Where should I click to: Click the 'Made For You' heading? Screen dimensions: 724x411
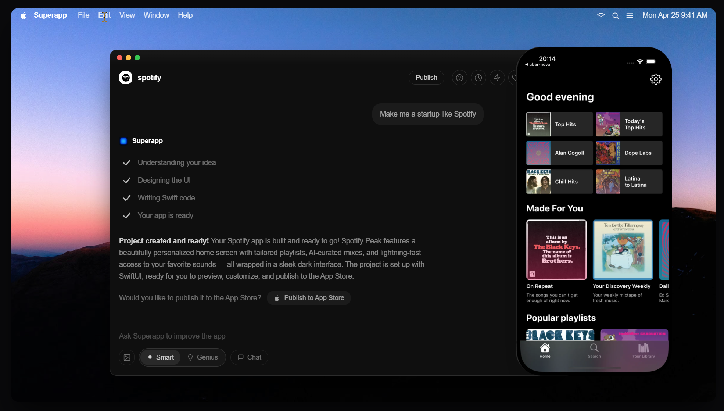(x=555, y=208)
